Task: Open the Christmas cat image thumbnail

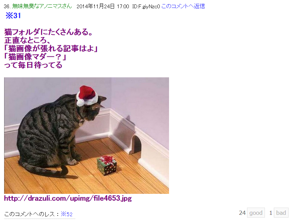Action: pyautogui.click(x=87, y=135)
